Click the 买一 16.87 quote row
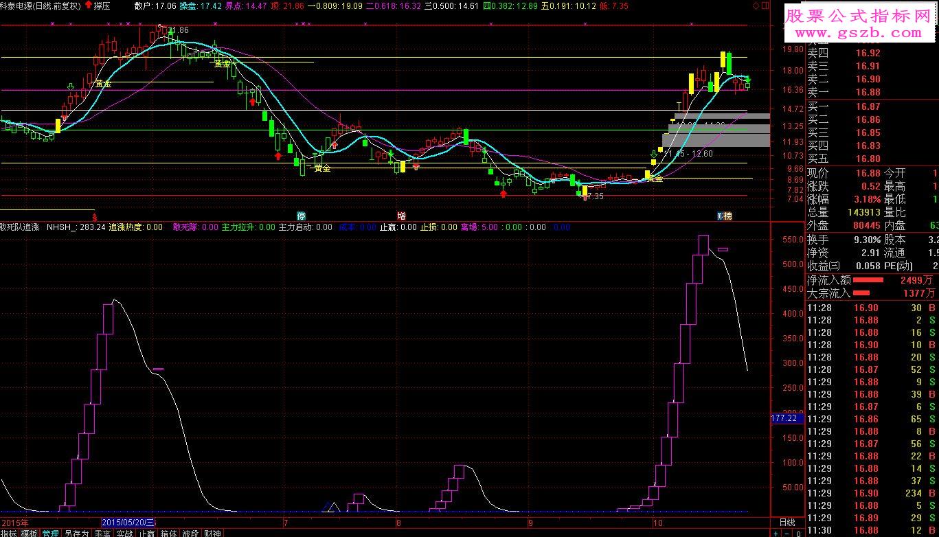This screenshot has height=537, width=939. [x=872, y=107]
